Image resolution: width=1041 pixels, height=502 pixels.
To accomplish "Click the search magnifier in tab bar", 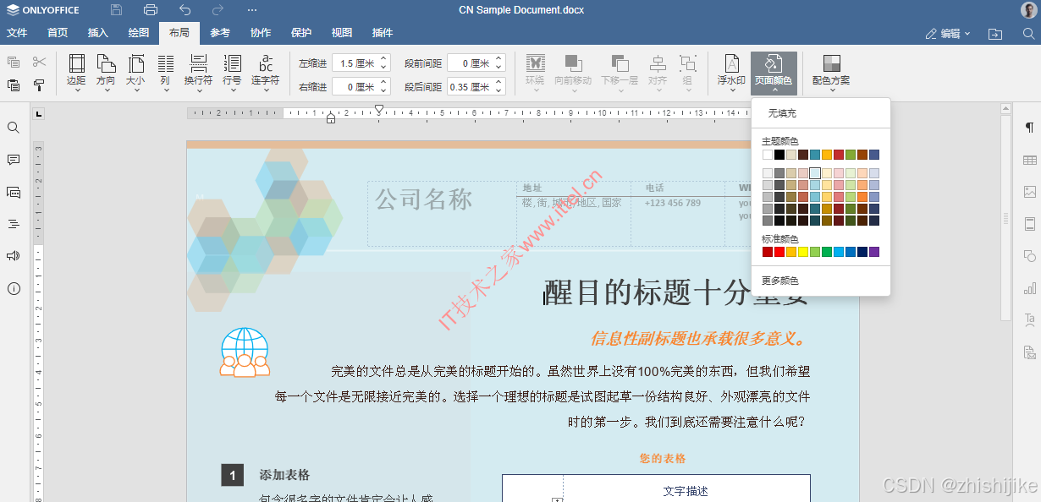I will coord(1028,33).
